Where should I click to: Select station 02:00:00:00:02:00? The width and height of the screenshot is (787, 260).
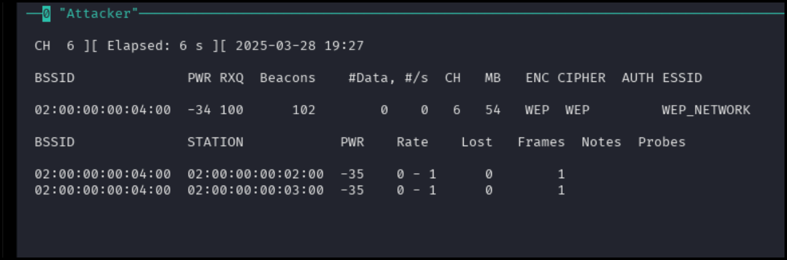(256, 174)
